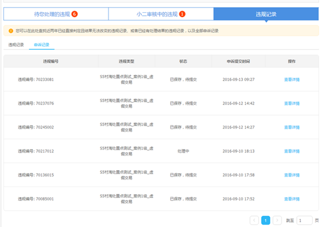This screenshot has height=227, width=325.
Task: Click timestamp 2016-09-10 18:13
Action: click(239, 151)
